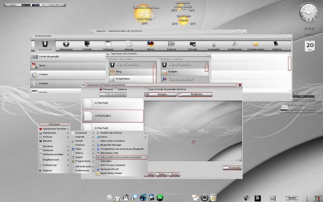
Task: Select Fondo de pantalla in the Apariencia list
Action: (x=68, y=57)
